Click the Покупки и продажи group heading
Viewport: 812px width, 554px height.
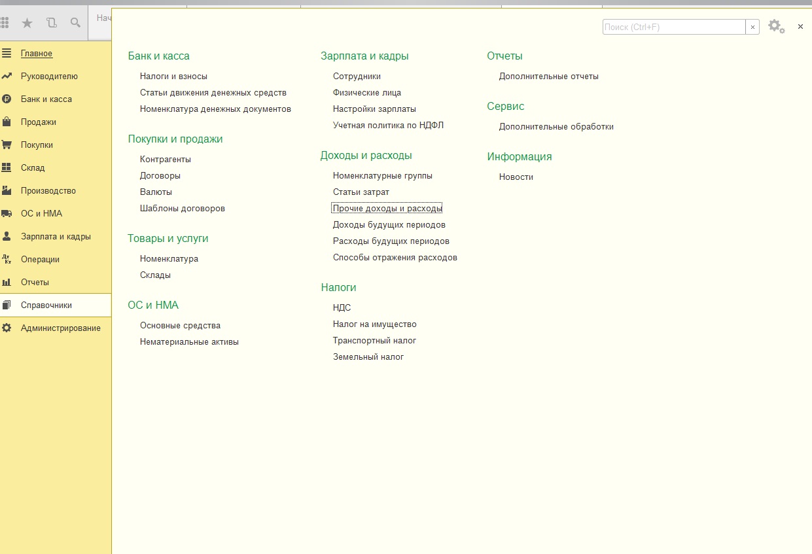click(175, 139)
